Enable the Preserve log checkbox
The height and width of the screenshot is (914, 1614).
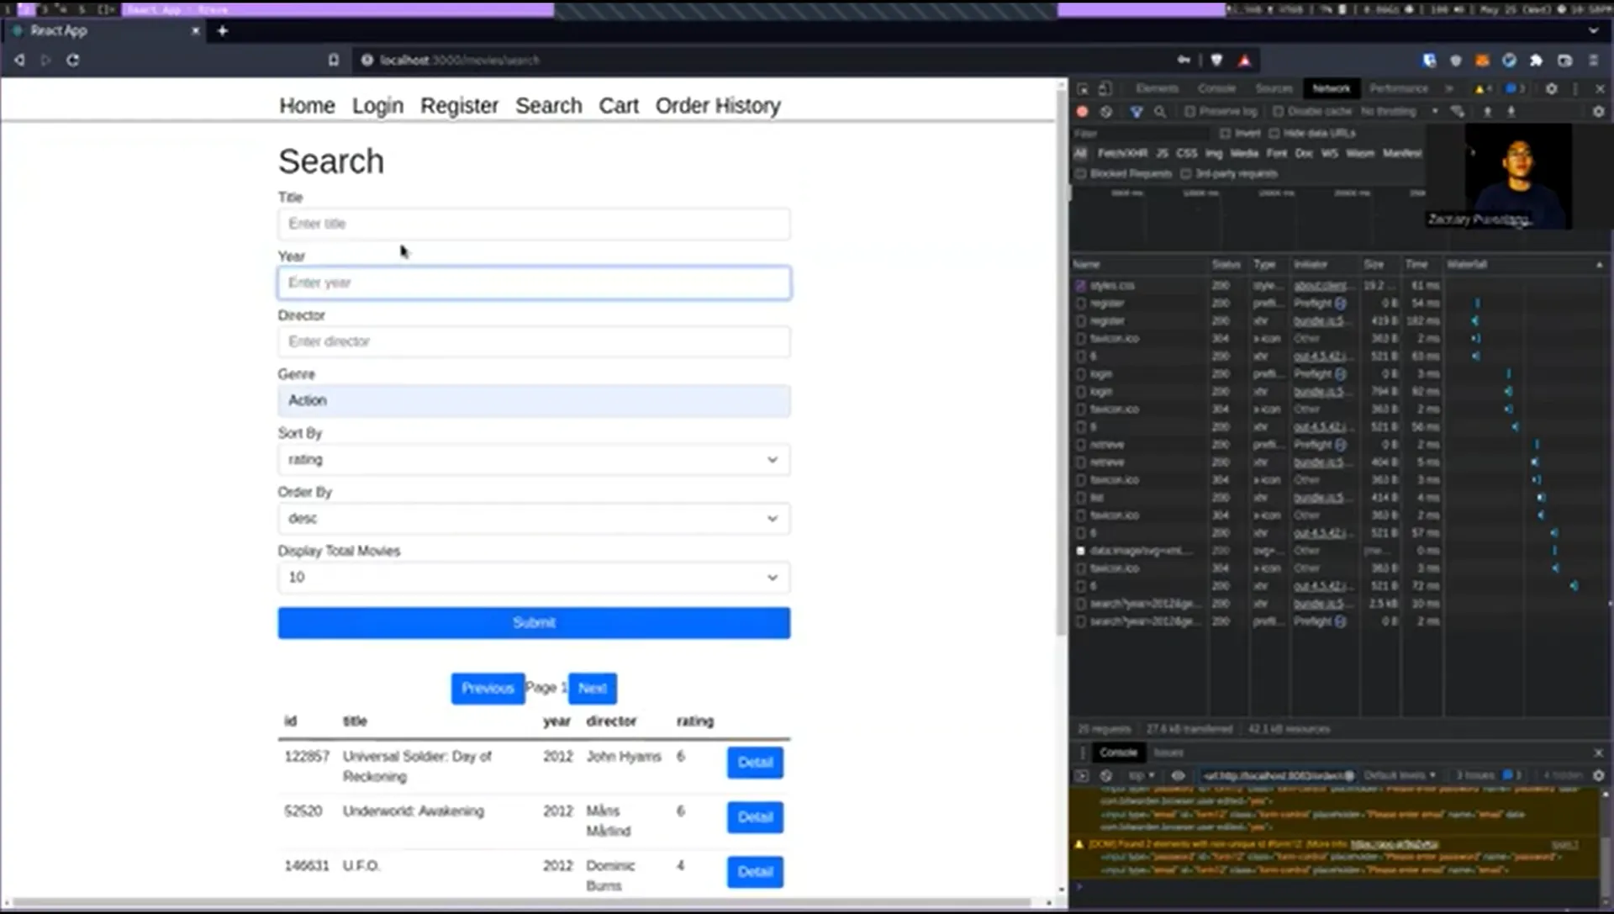pos(1189,111)
